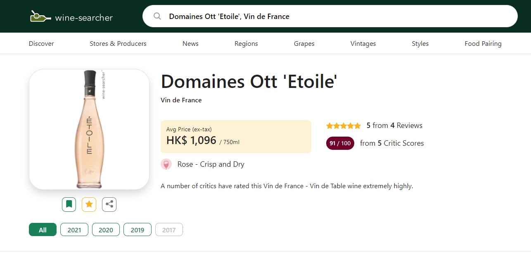Click the five-star rating icons
This screenshot has height=253, width=531.
click(343, 126)
